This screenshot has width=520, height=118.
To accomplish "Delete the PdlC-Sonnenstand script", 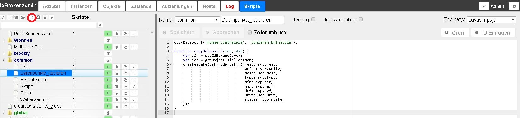I will point(117,34).
